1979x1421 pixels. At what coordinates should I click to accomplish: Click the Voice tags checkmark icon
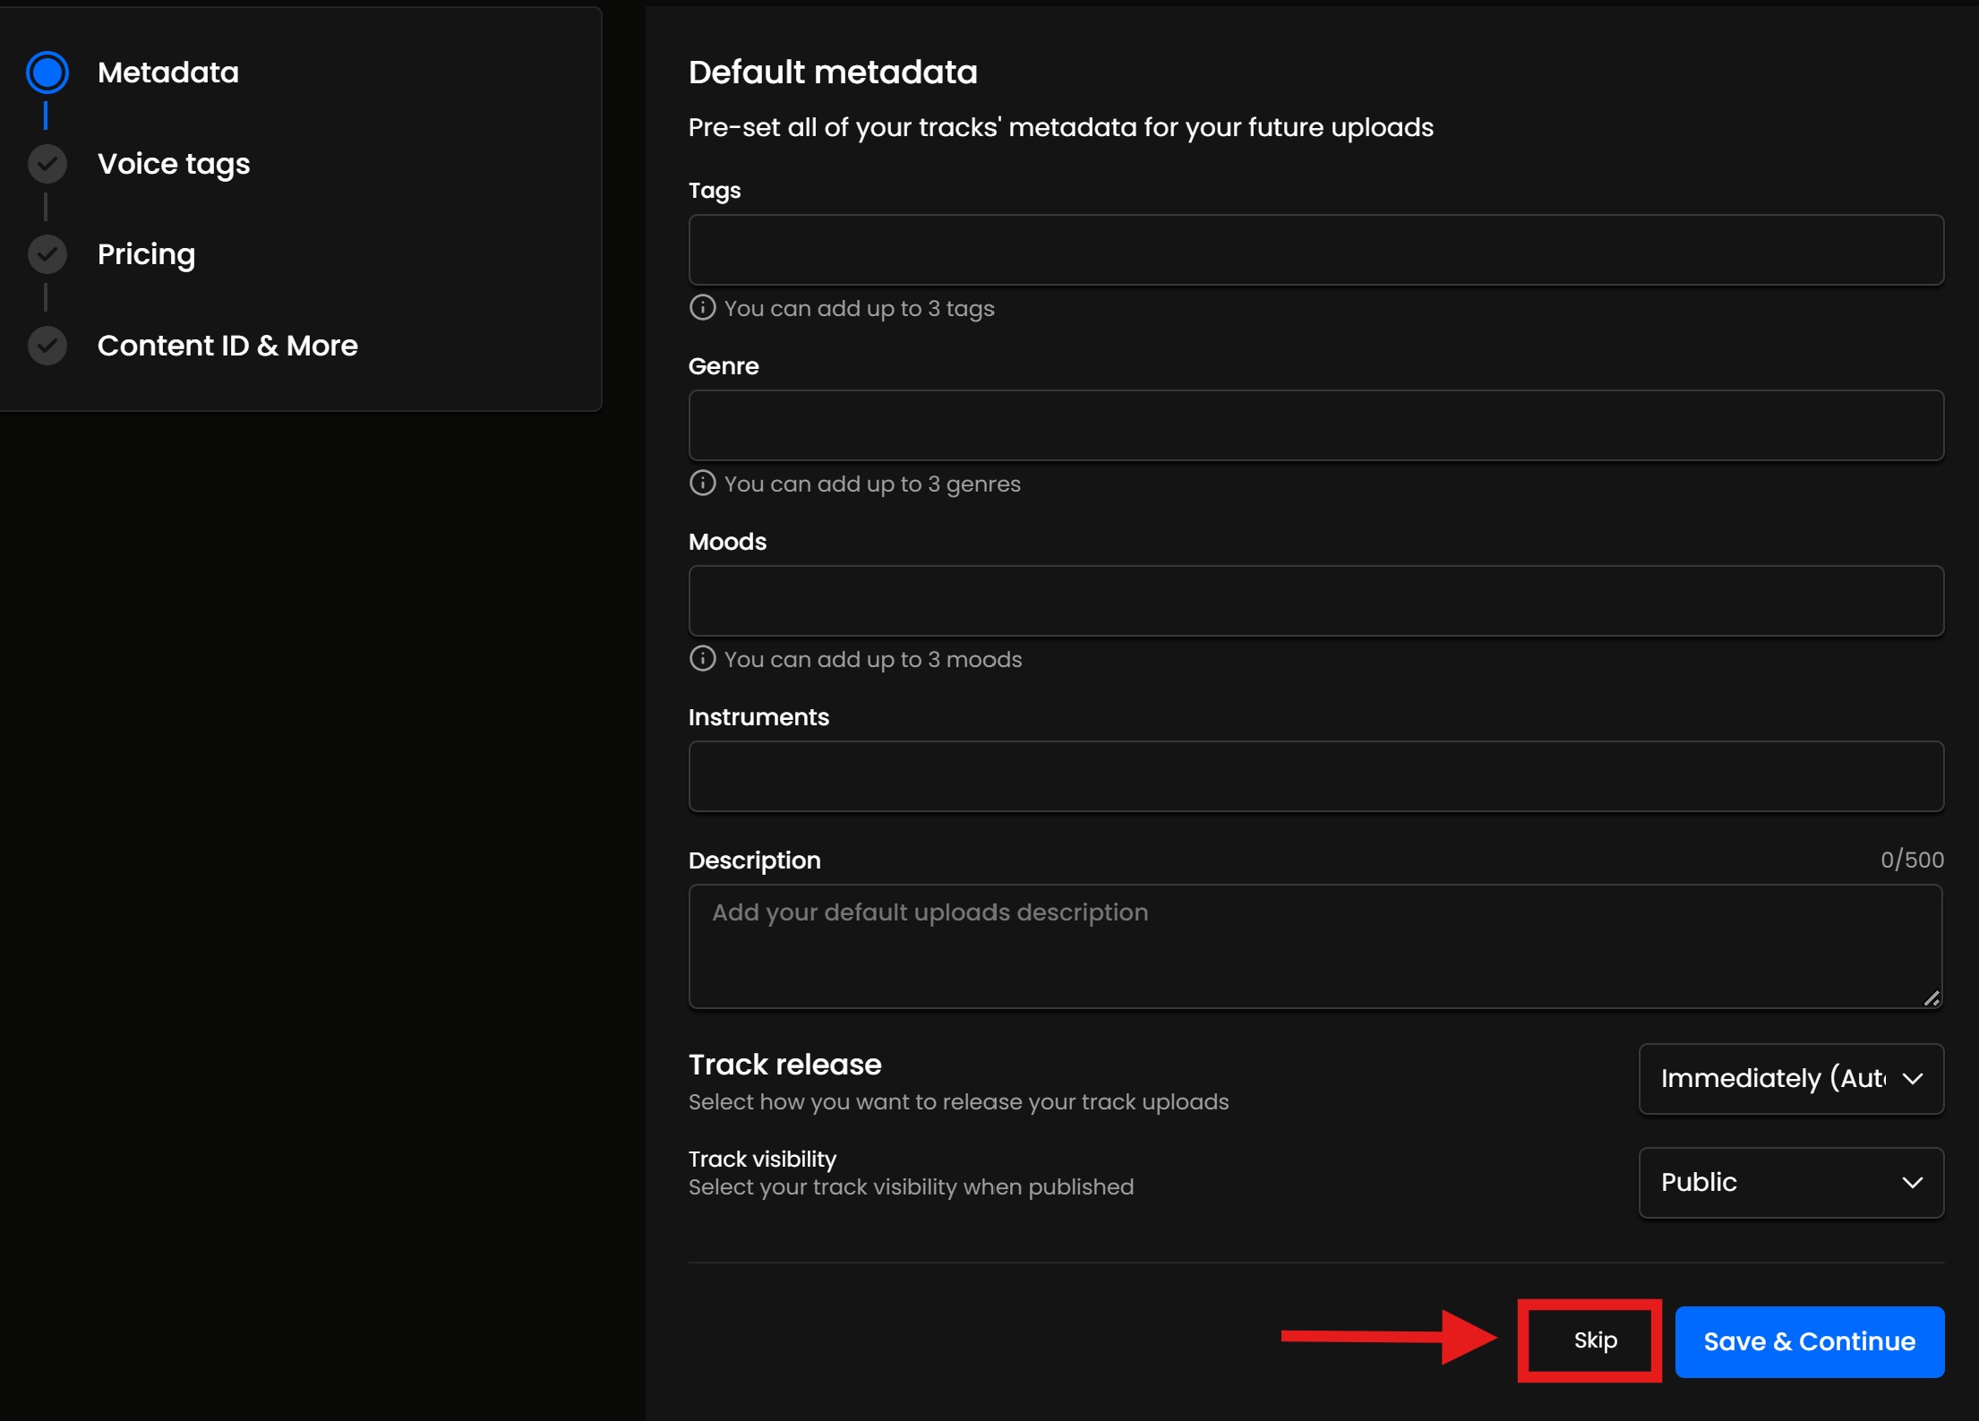[x=47, y=164]
